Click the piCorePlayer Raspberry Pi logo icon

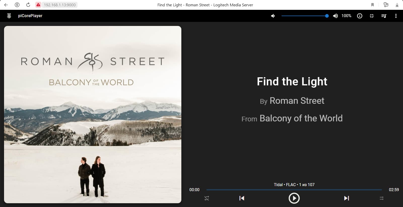9,16
